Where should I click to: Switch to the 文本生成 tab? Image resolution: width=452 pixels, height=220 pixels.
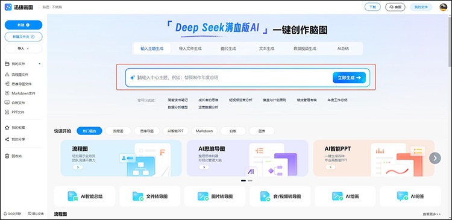tap(266, 49)
